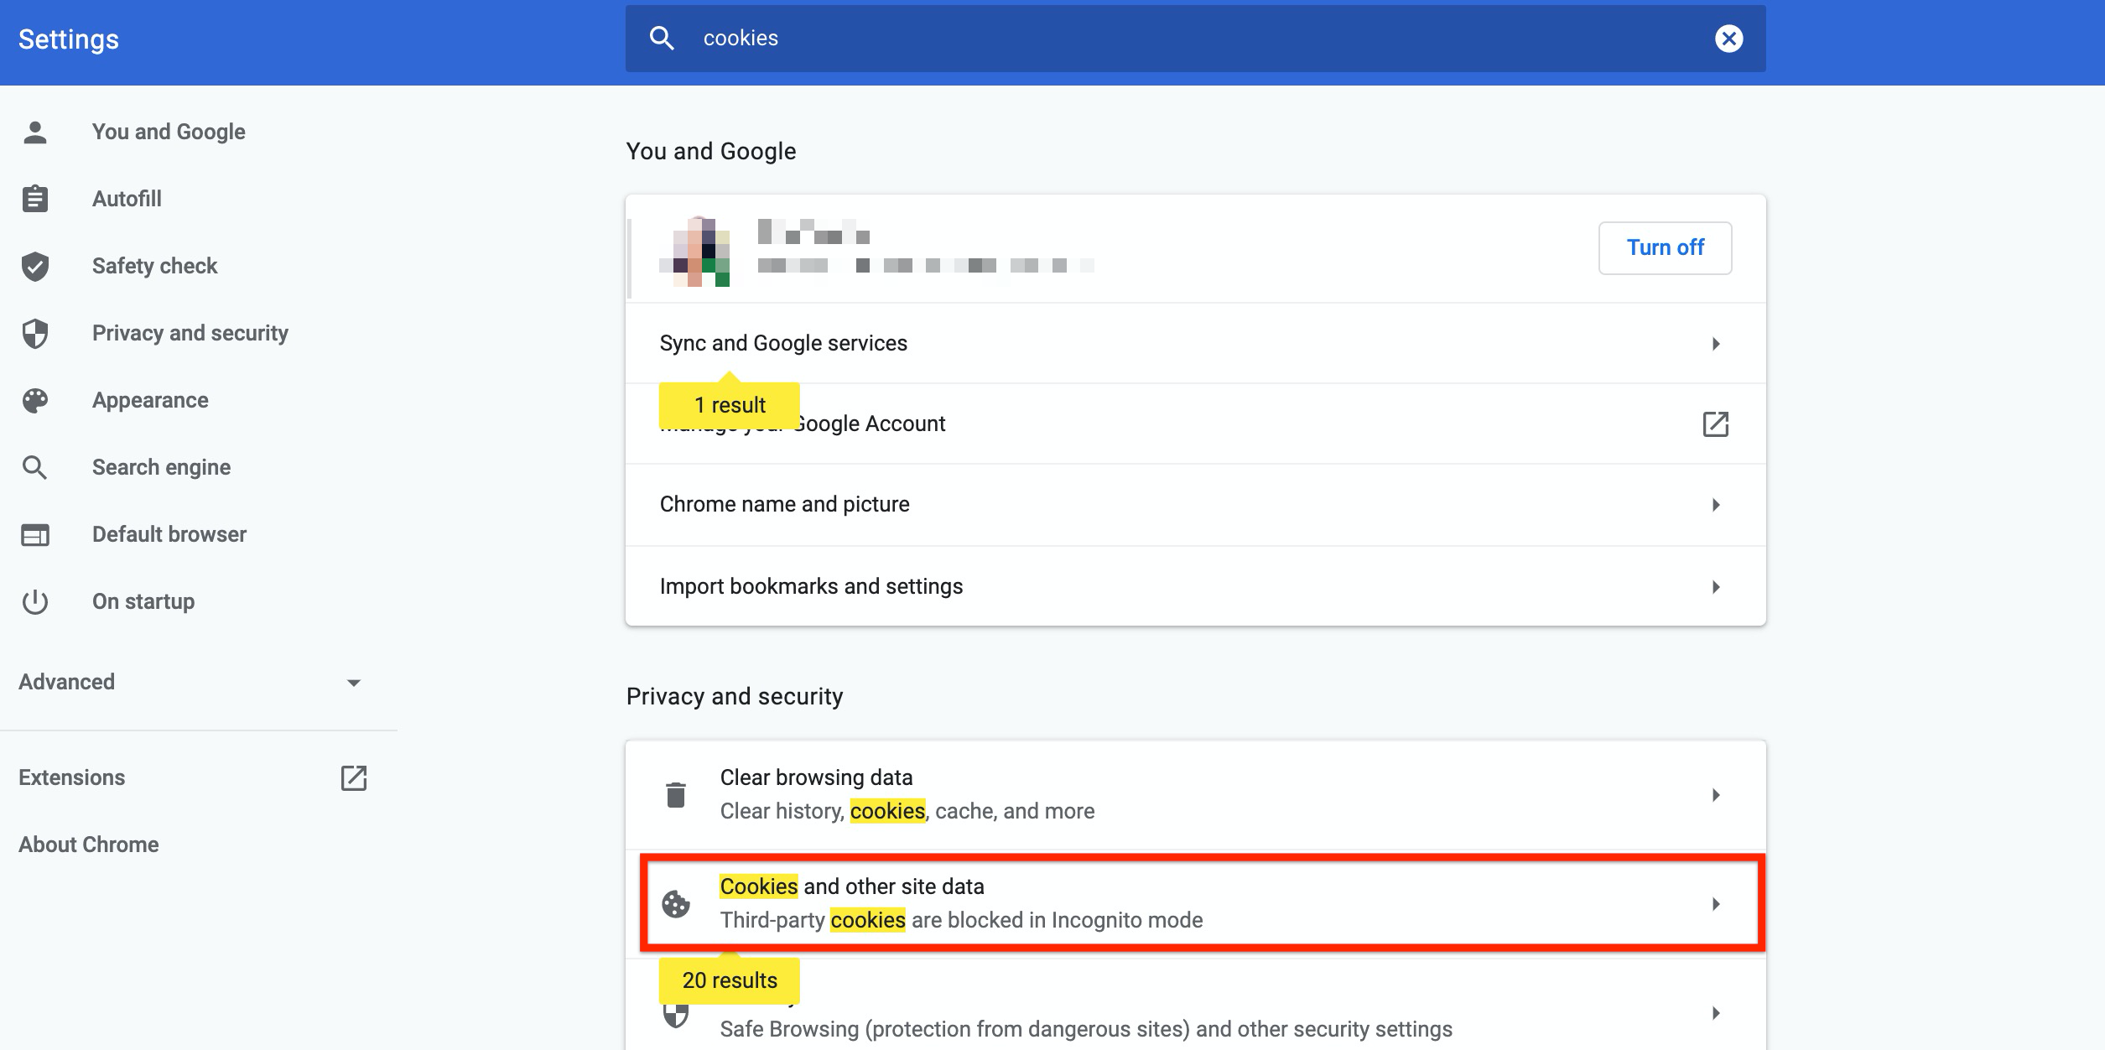
Task: Expand Sync and Google services arrow
Action: [1716, 344]
